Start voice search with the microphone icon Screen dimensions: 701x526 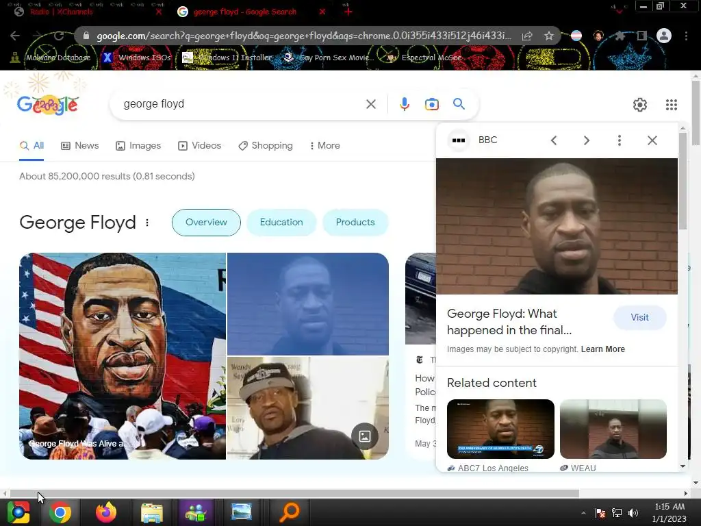click(404, 104)
